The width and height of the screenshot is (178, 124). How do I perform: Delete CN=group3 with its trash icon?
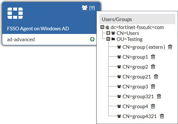pos(153,86)
